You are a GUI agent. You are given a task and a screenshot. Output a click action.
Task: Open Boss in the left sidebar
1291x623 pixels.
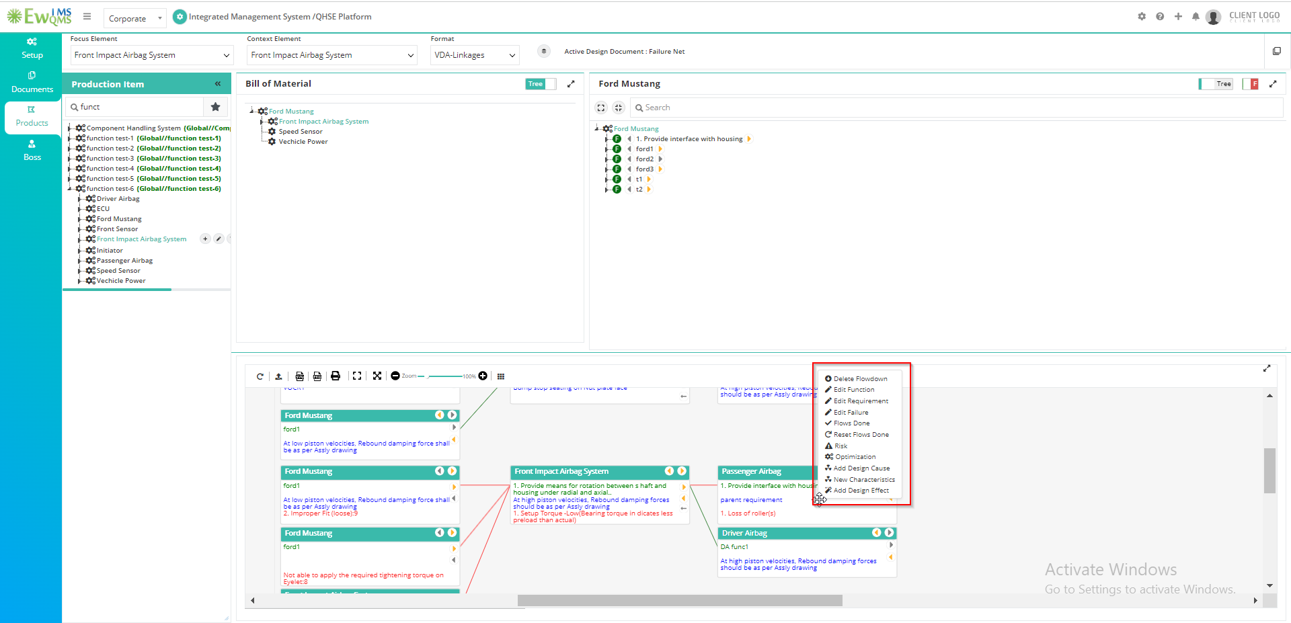click(32, 151)
